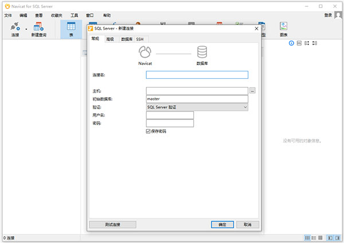Show the blue info pane icon
The height and width of the screenshot is (243, 344).
tap(291, 43)
